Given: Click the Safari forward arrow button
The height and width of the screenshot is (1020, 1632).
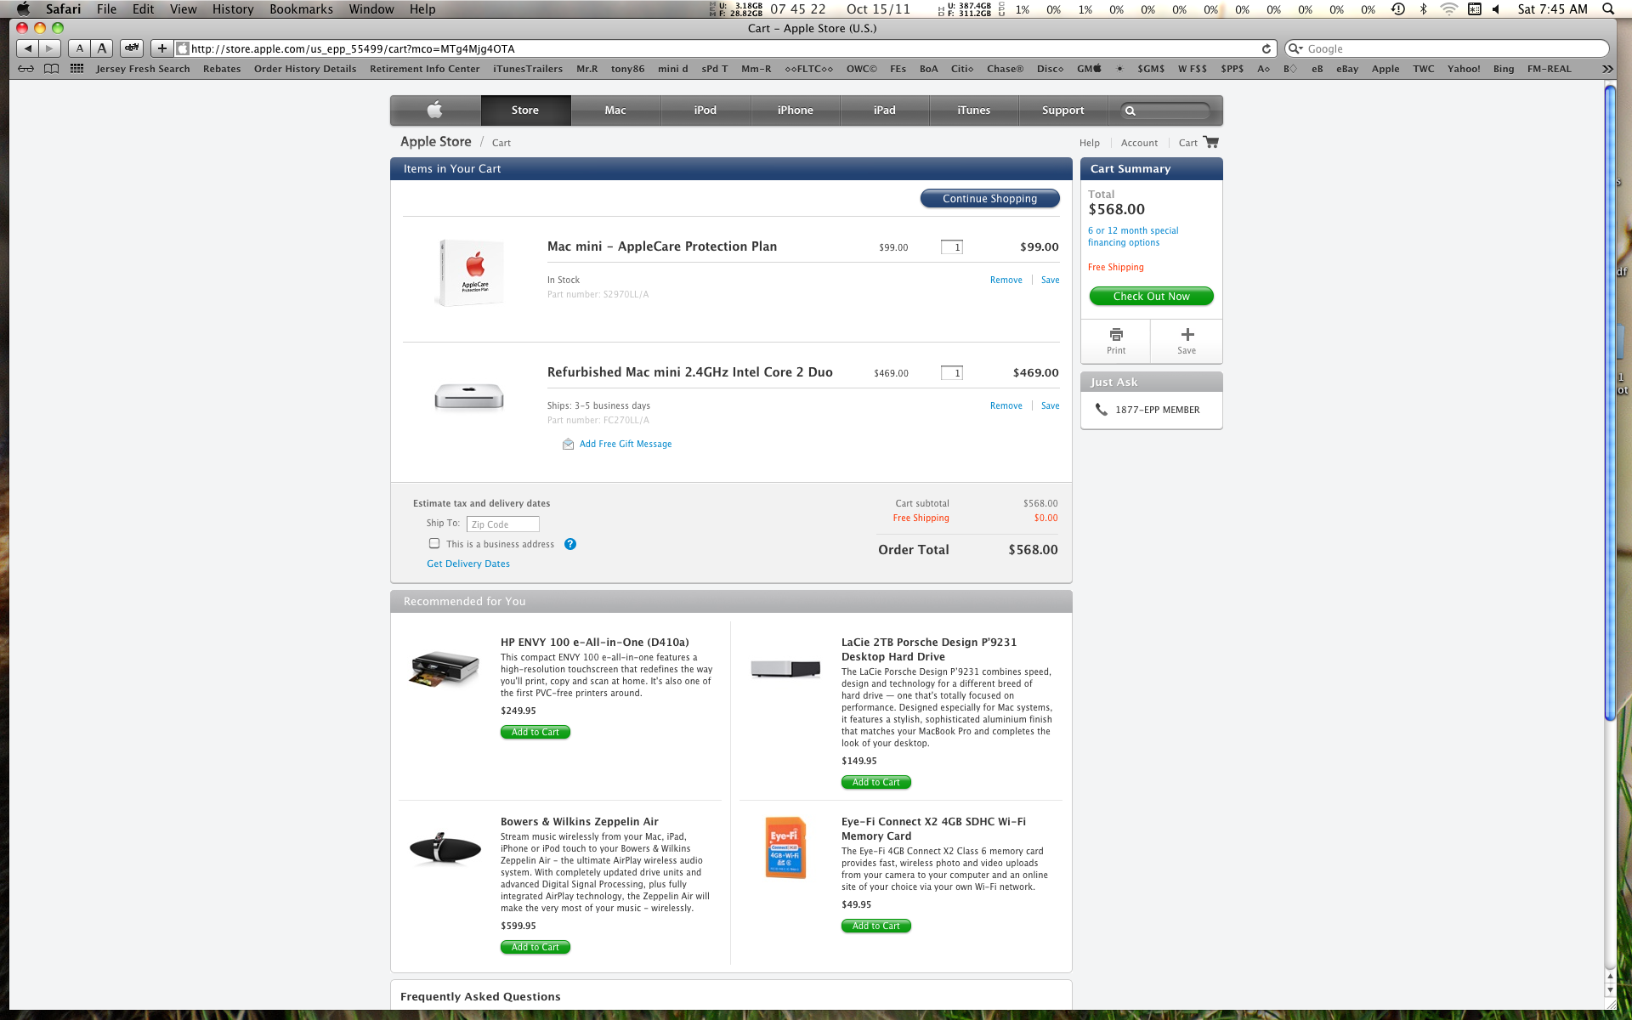Looking at the screenshot, I should coord(50,48).
